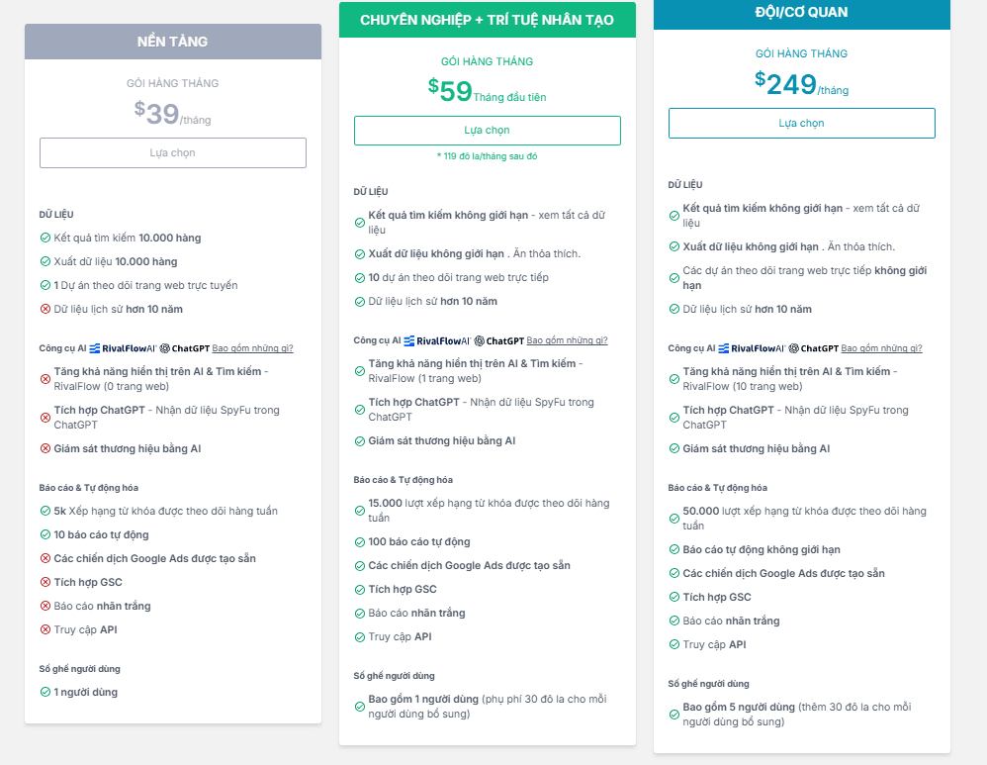Viewport: 987px width, 765px height.
Task: Click the Lựa chọn button under Nền Tảng
Action: [x=173, y=152]
